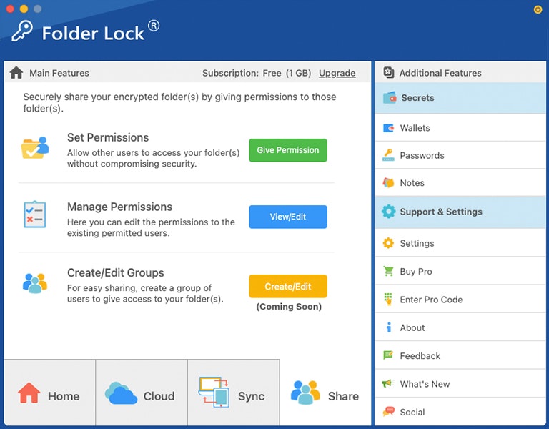Screen dimensions: 549x429
Task: Click the Secrets wallet icon
Action: pyautogui.click(x=390, y=98)
